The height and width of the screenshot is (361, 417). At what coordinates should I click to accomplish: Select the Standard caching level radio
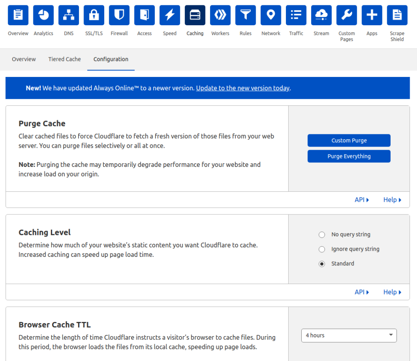coord(322,264)
